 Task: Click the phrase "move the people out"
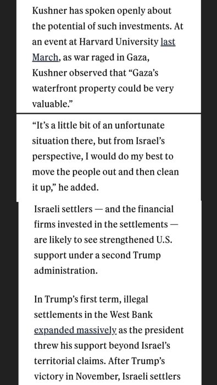coord(74,172)
